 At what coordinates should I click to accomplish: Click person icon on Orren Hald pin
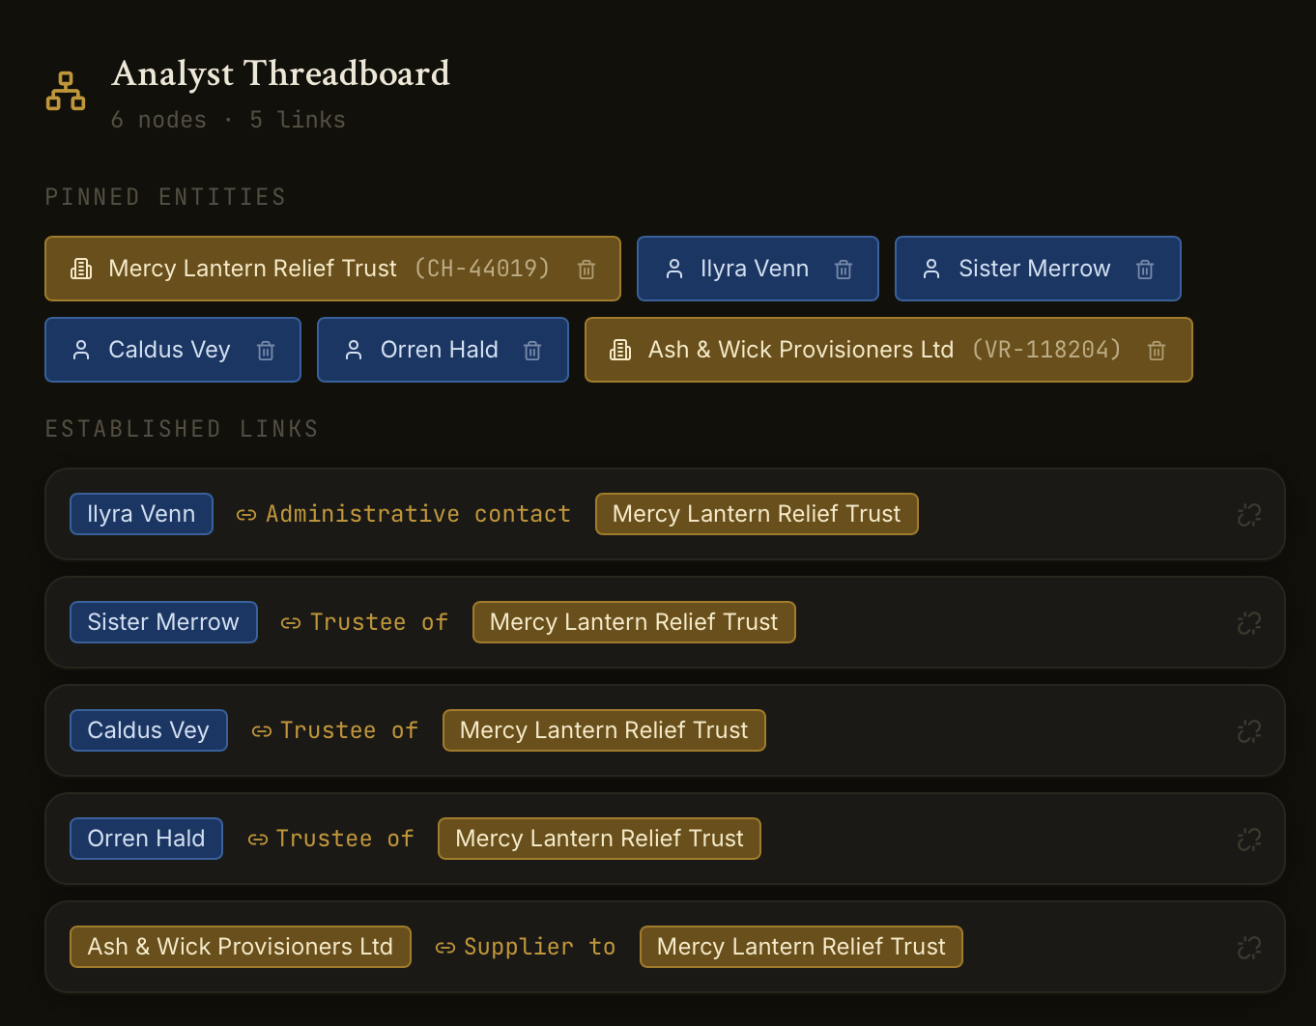354,350
